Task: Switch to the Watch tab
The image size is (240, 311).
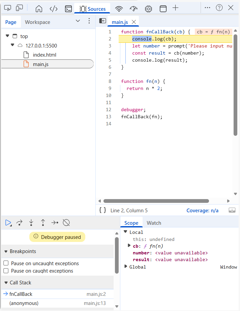Action: point(154,223)
